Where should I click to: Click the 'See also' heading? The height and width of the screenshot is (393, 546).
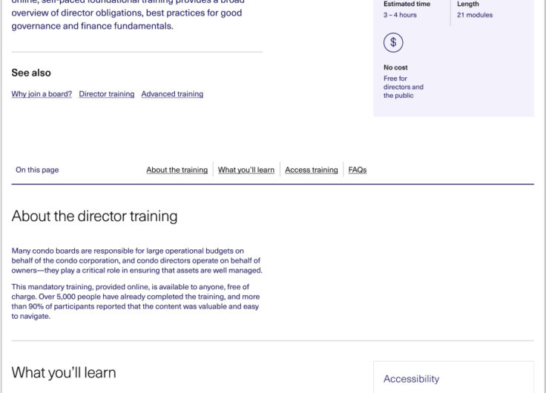(31, 73)
